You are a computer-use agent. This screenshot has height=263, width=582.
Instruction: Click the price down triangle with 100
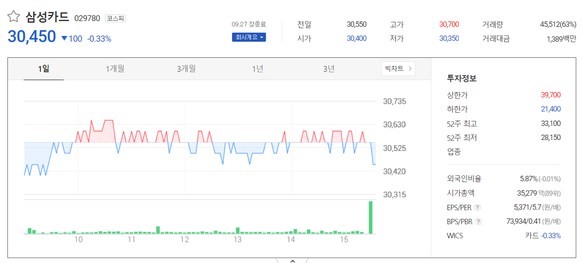tap(72, 39)
